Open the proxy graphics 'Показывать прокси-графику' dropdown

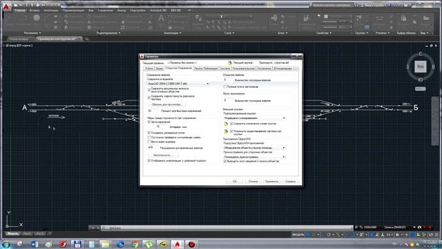(x=254, y=157)
